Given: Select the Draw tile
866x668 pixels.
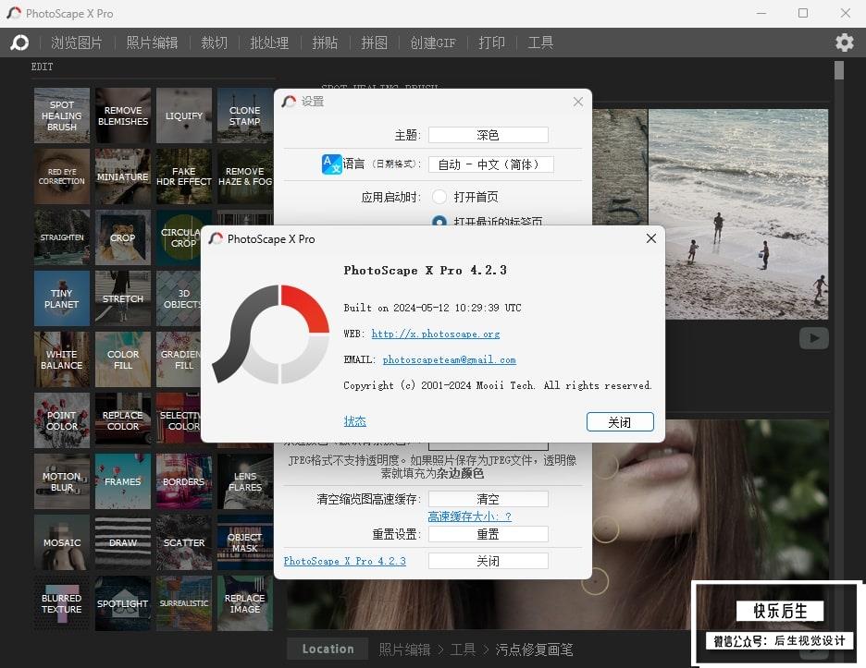Looking at the screenshot, I should click(x=123, y=542).
